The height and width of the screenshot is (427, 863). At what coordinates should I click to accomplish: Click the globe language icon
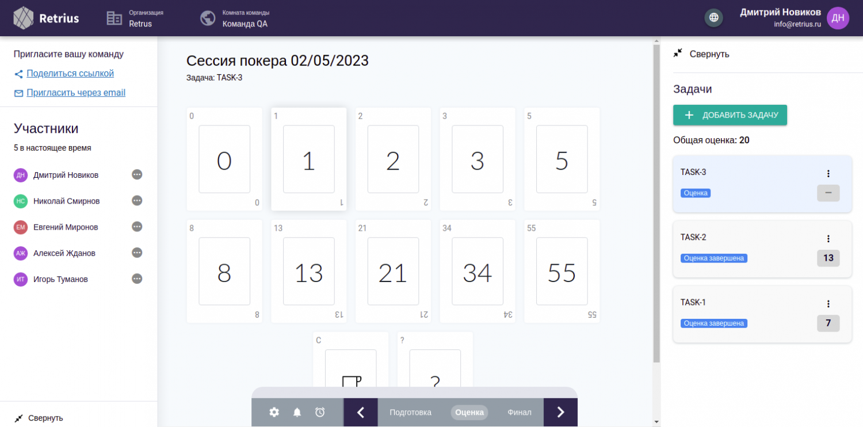713,18
